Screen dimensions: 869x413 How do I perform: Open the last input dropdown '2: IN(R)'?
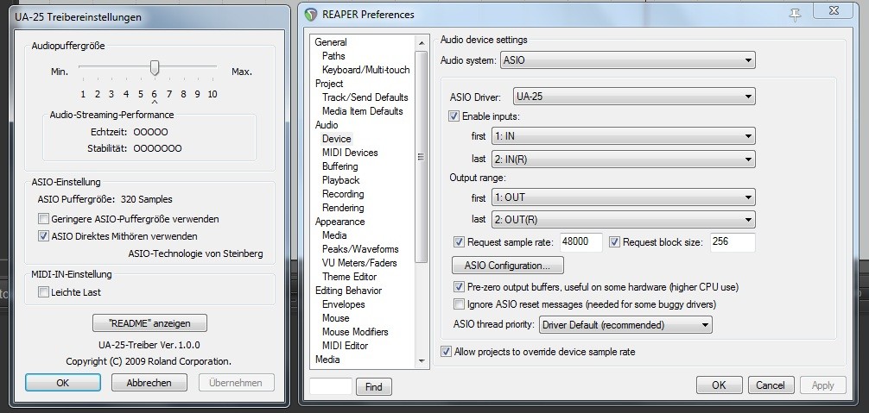pyautogui.click(x=622, y=160)
